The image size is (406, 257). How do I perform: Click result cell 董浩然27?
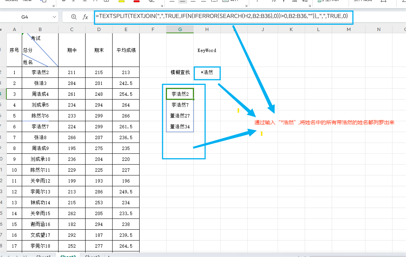[x=180, y=116]
